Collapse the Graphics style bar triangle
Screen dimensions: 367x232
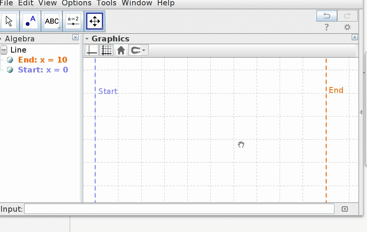[87, 39]
